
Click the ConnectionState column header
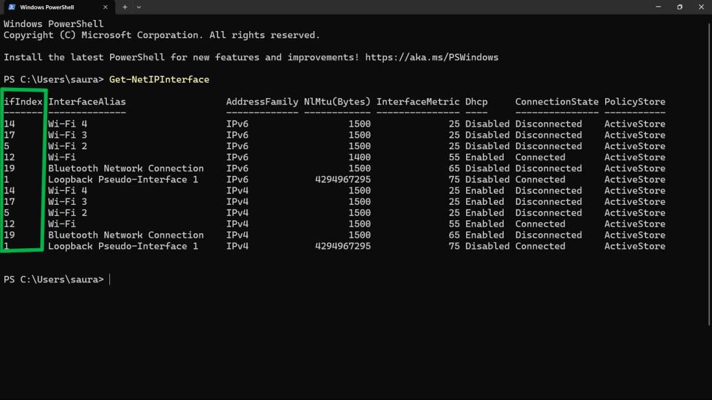pos(557,101)
